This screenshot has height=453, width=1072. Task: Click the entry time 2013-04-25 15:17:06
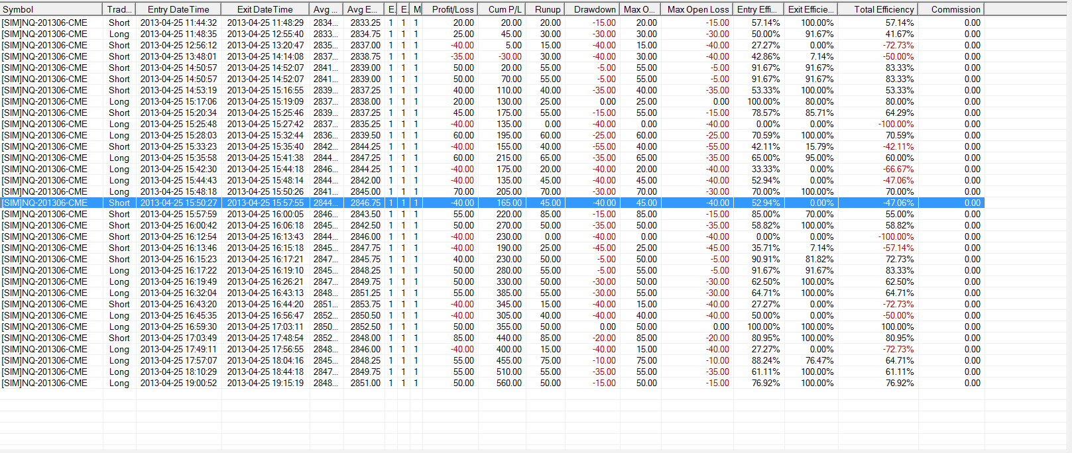178,101
